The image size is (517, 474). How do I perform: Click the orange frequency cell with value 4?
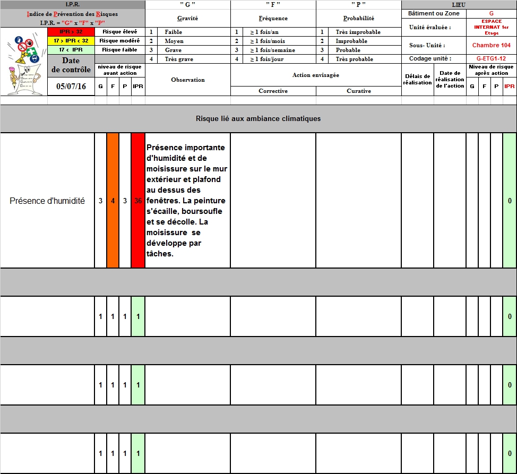(x=113, y=201)
